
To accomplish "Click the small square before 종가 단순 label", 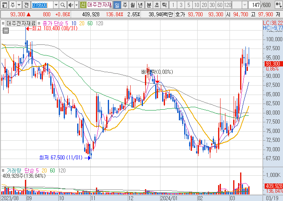I will 39,23.
